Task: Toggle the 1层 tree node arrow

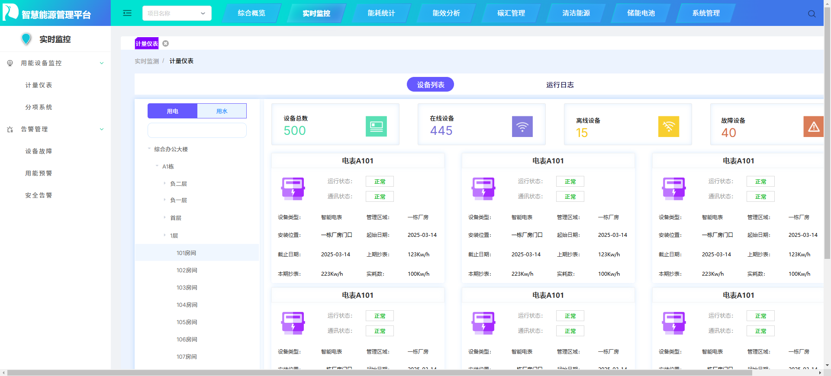Action: 165,235
